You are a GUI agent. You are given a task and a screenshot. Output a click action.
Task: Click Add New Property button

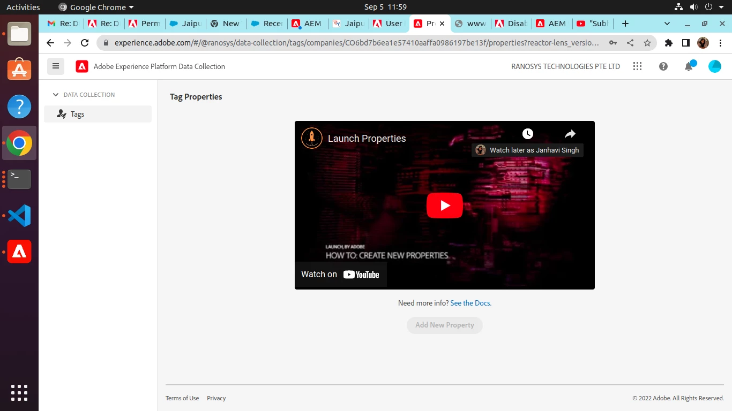click(445, 325)
